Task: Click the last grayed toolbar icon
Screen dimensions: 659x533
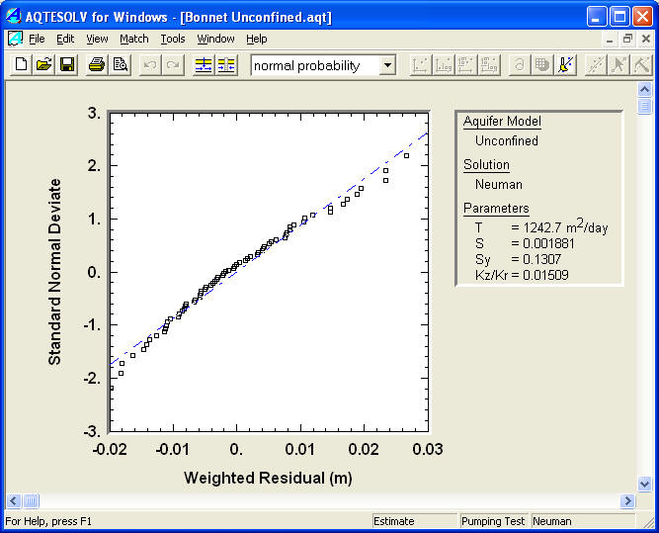Action: pos(641,65)
